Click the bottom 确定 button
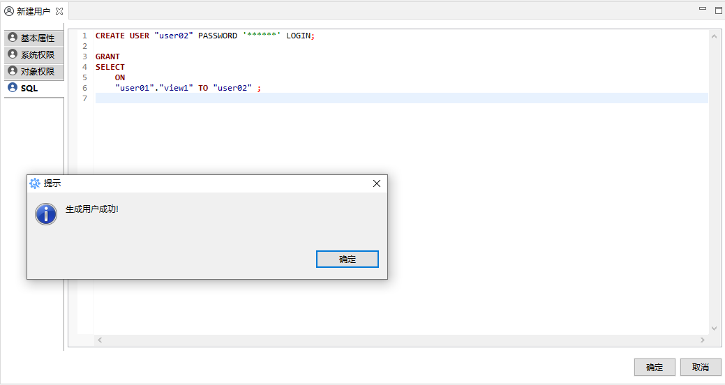 pos(654,367)
